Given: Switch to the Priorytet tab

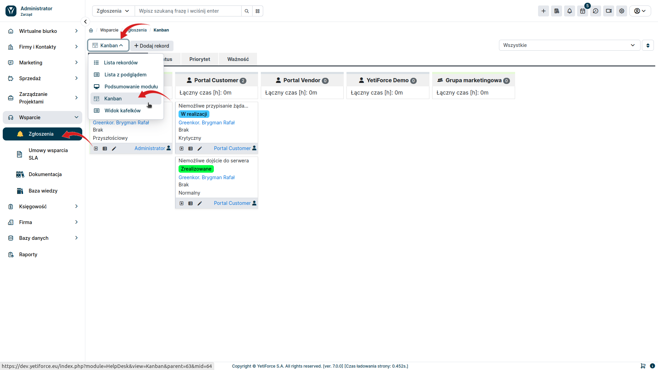Looking at the screenshot, I should [x=200, y=59].
